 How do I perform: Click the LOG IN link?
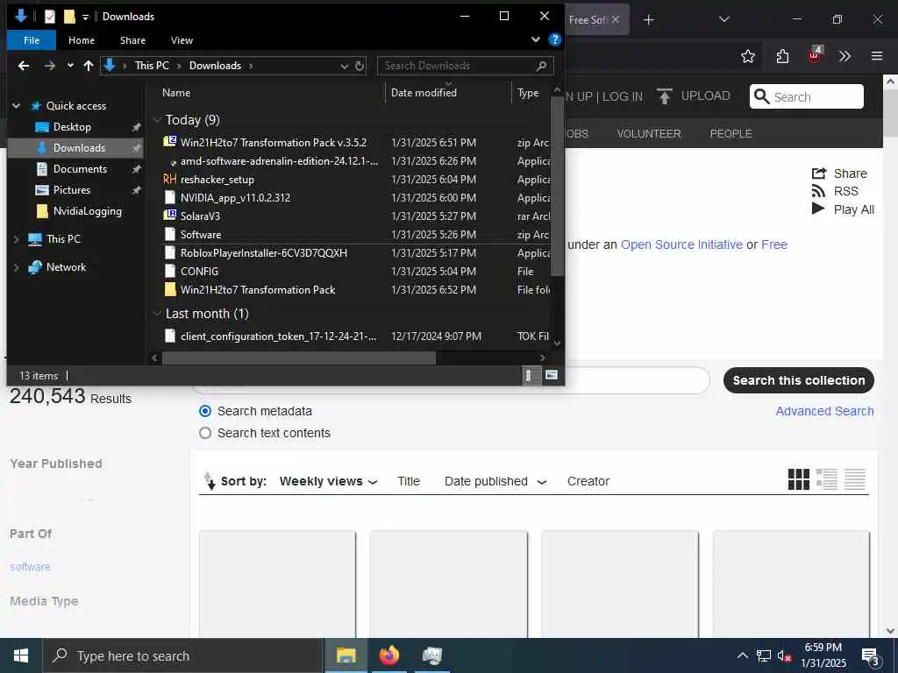coord(623,96)
